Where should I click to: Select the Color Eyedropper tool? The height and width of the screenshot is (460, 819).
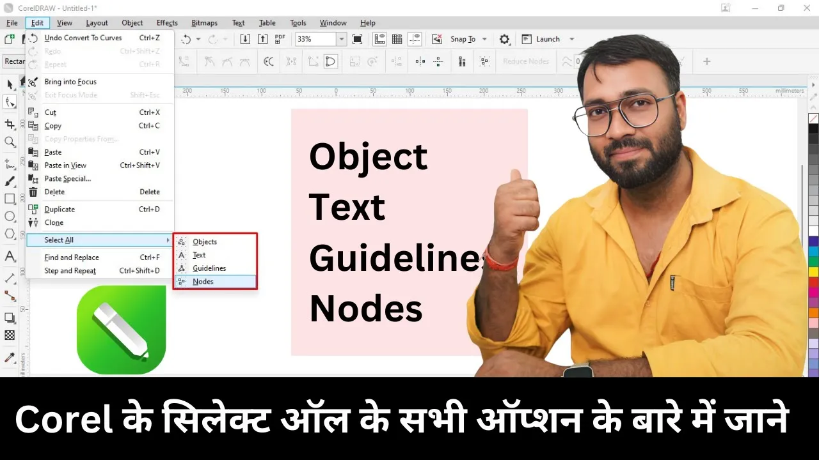10,356
